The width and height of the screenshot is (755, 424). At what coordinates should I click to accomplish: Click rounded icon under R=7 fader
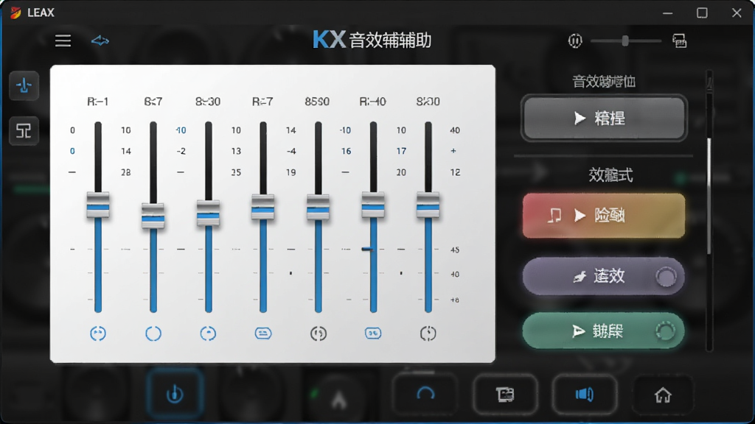(x=263, y=333)
